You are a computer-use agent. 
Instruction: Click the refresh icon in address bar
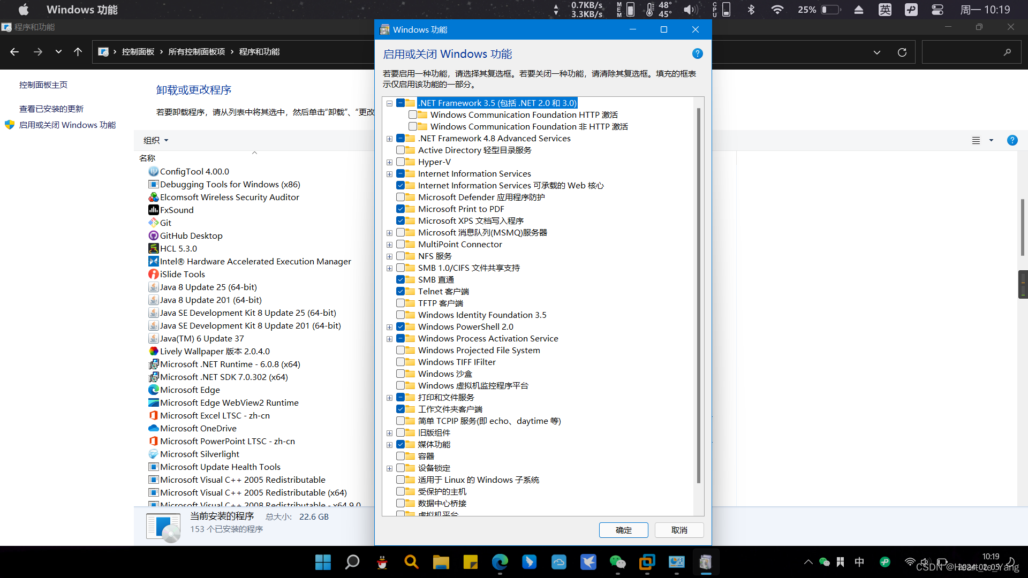(902, 52)
